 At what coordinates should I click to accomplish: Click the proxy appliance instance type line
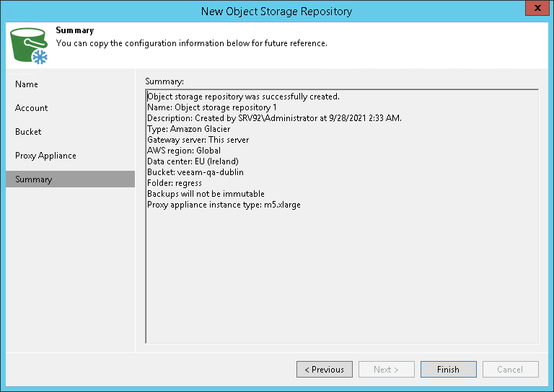click(224, 205)
